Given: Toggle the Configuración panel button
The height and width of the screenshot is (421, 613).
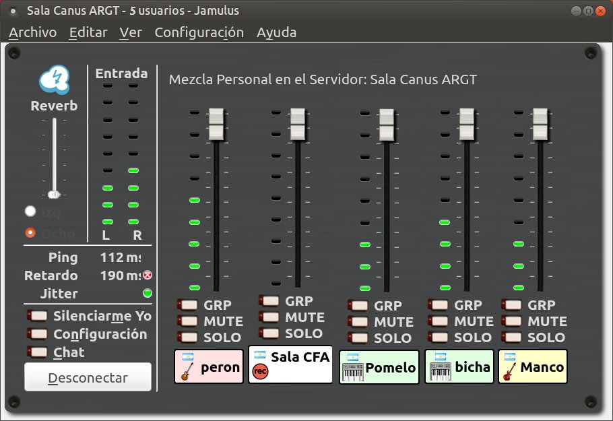Looking at the screenshot, I should (x=37, y=334).
